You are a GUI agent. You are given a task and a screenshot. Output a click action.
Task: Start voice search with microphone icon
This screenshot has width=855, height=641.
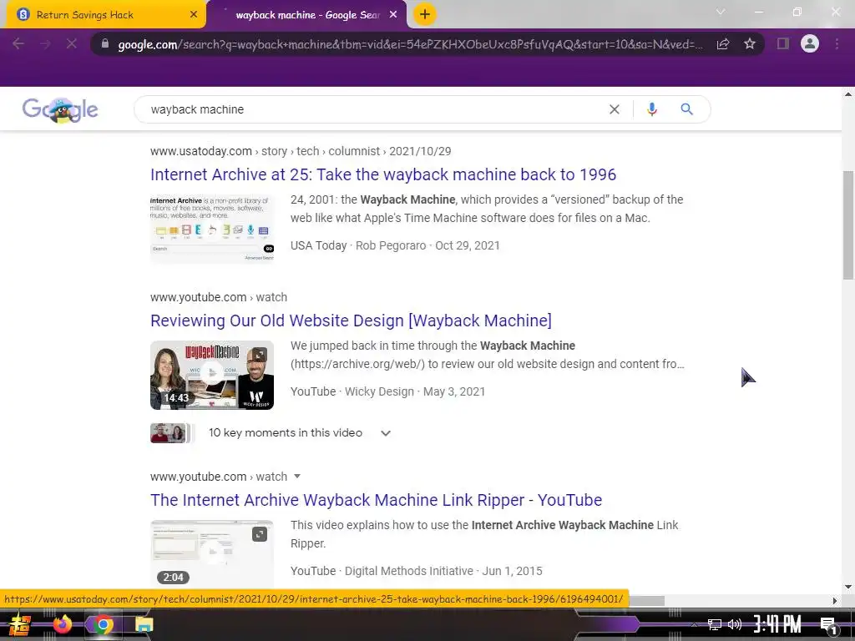651,109
